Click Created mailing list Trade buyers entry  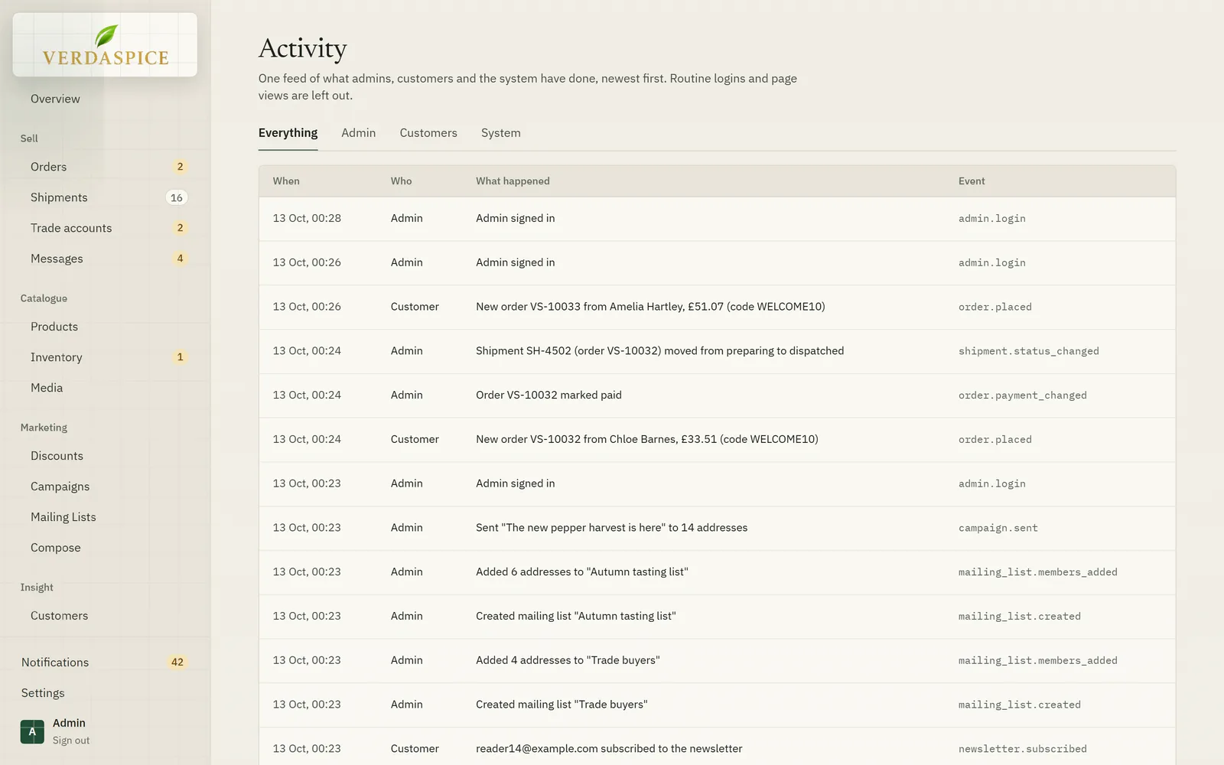coord(717,705)
